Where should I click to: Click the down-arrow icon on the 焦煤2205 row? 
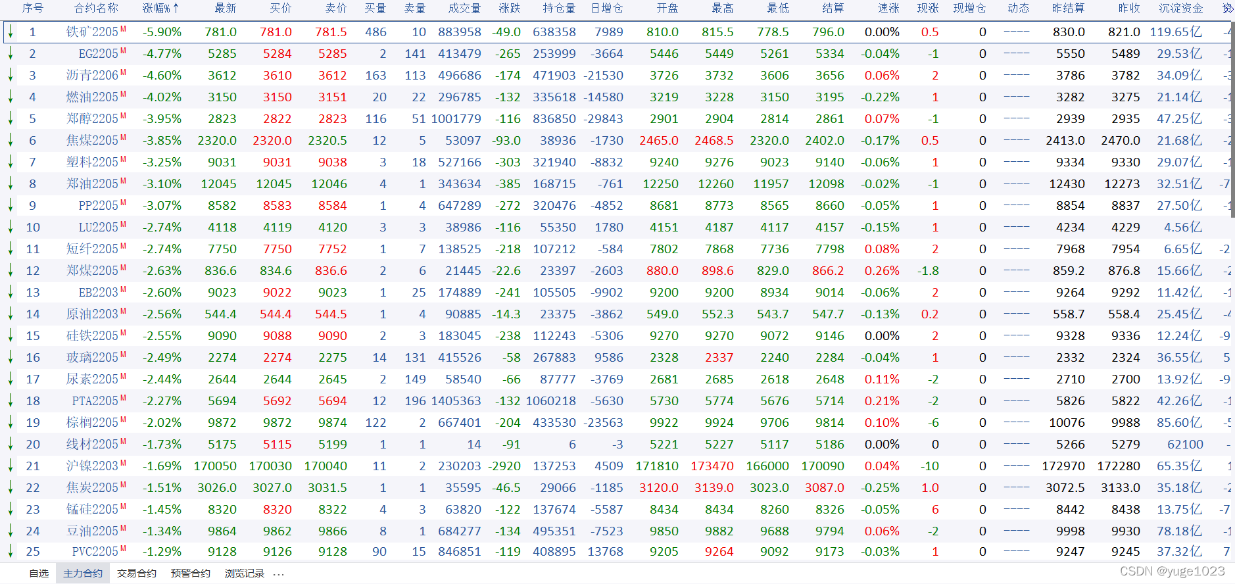11,140
